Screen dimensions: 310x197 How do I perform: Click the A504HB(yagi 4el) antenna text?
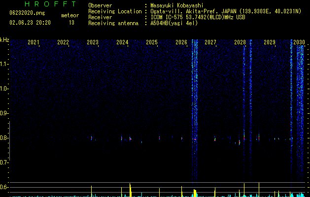[x=174, y=23]
